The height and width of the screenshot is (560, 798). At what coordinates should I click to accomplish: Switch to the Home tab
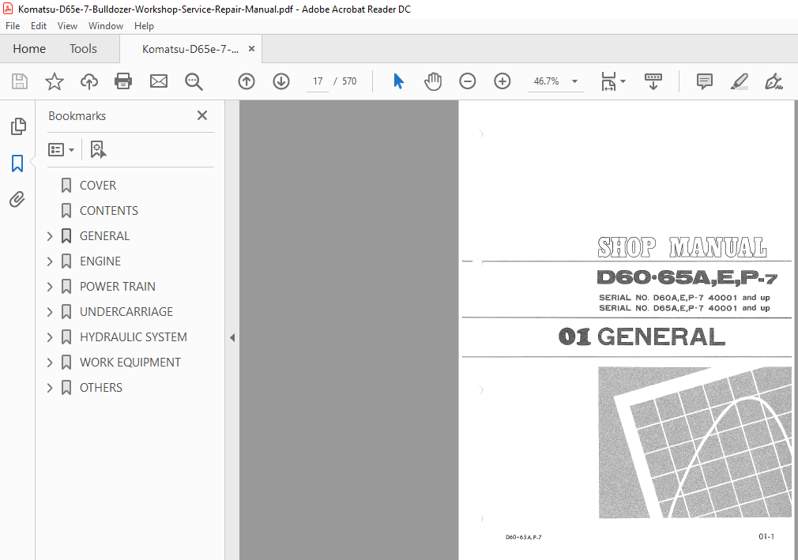[29, 49]
